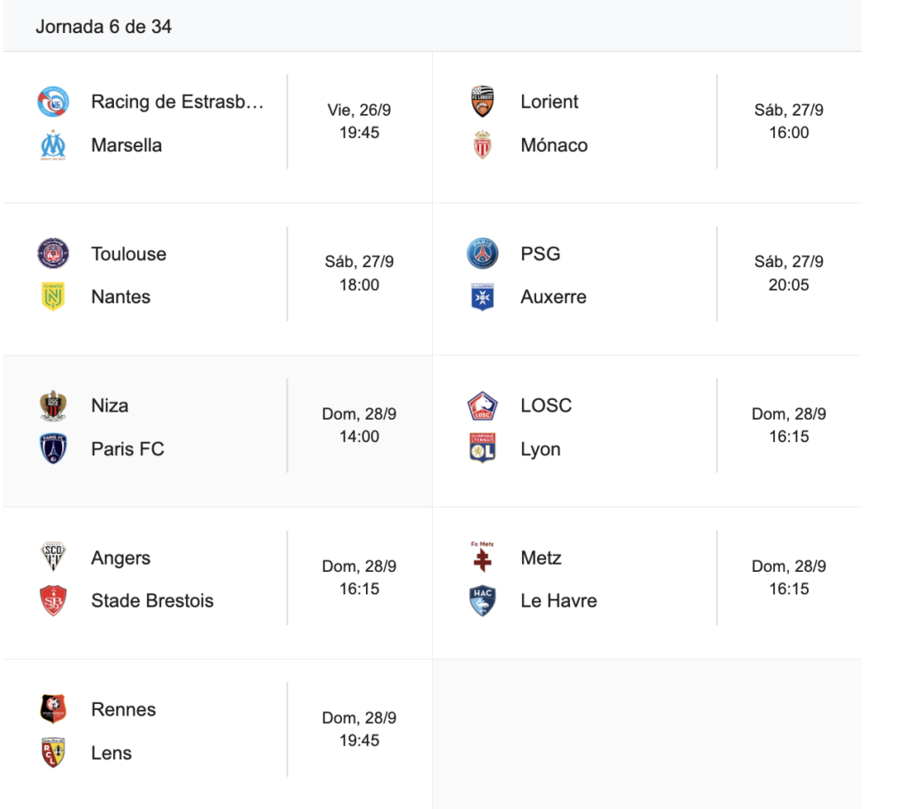Click the Marsella team logo
This screenshot has width=912, height=809.
pos(53,145)
